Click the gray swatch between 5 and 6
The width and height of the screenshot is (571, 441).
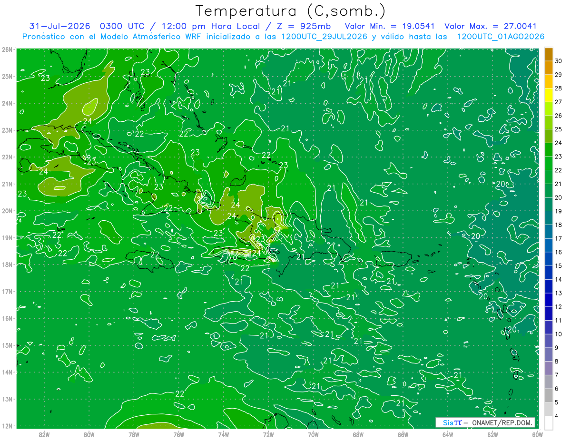click(549, 395)
